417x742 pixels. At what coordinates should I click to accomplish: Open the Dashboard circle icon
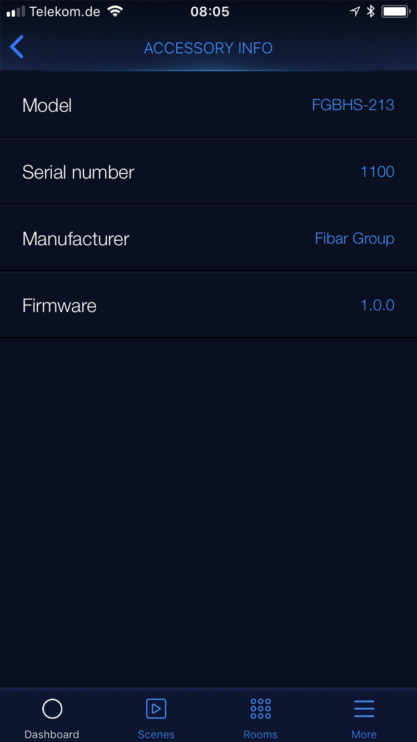tap(52, 709)
